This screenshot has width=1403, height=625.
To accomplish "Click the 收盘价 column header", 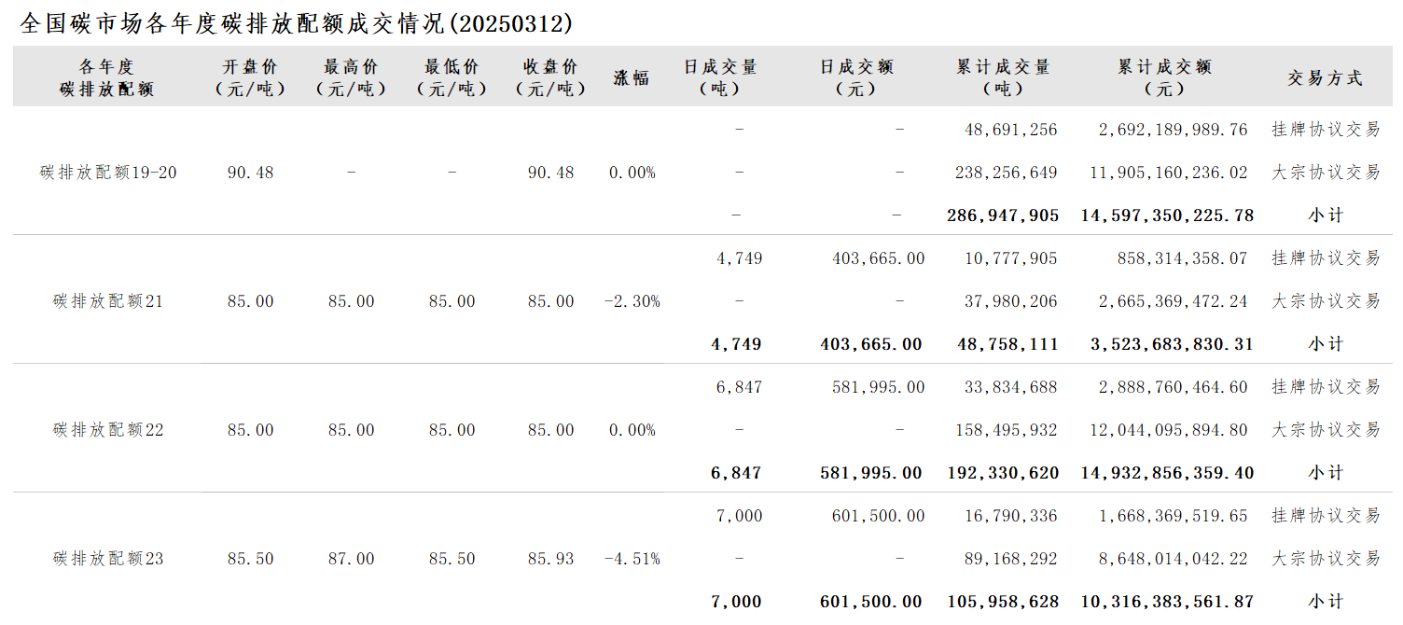I will coord(551,77).
